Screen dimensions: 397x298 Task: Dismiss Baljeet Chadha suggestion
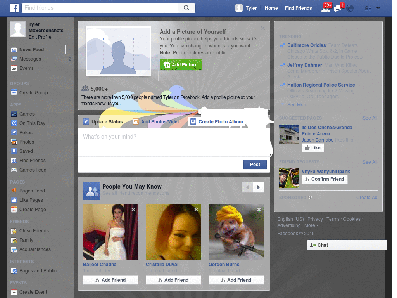(x=133, y=210)
